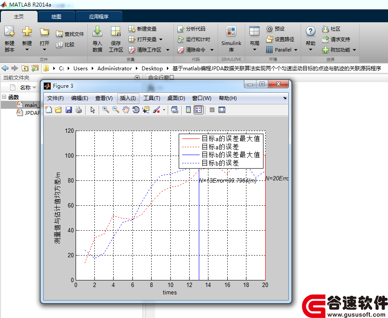Click the Up One Level folder button
The width and height of the screenshot is (388, 318).
[25, 68]
